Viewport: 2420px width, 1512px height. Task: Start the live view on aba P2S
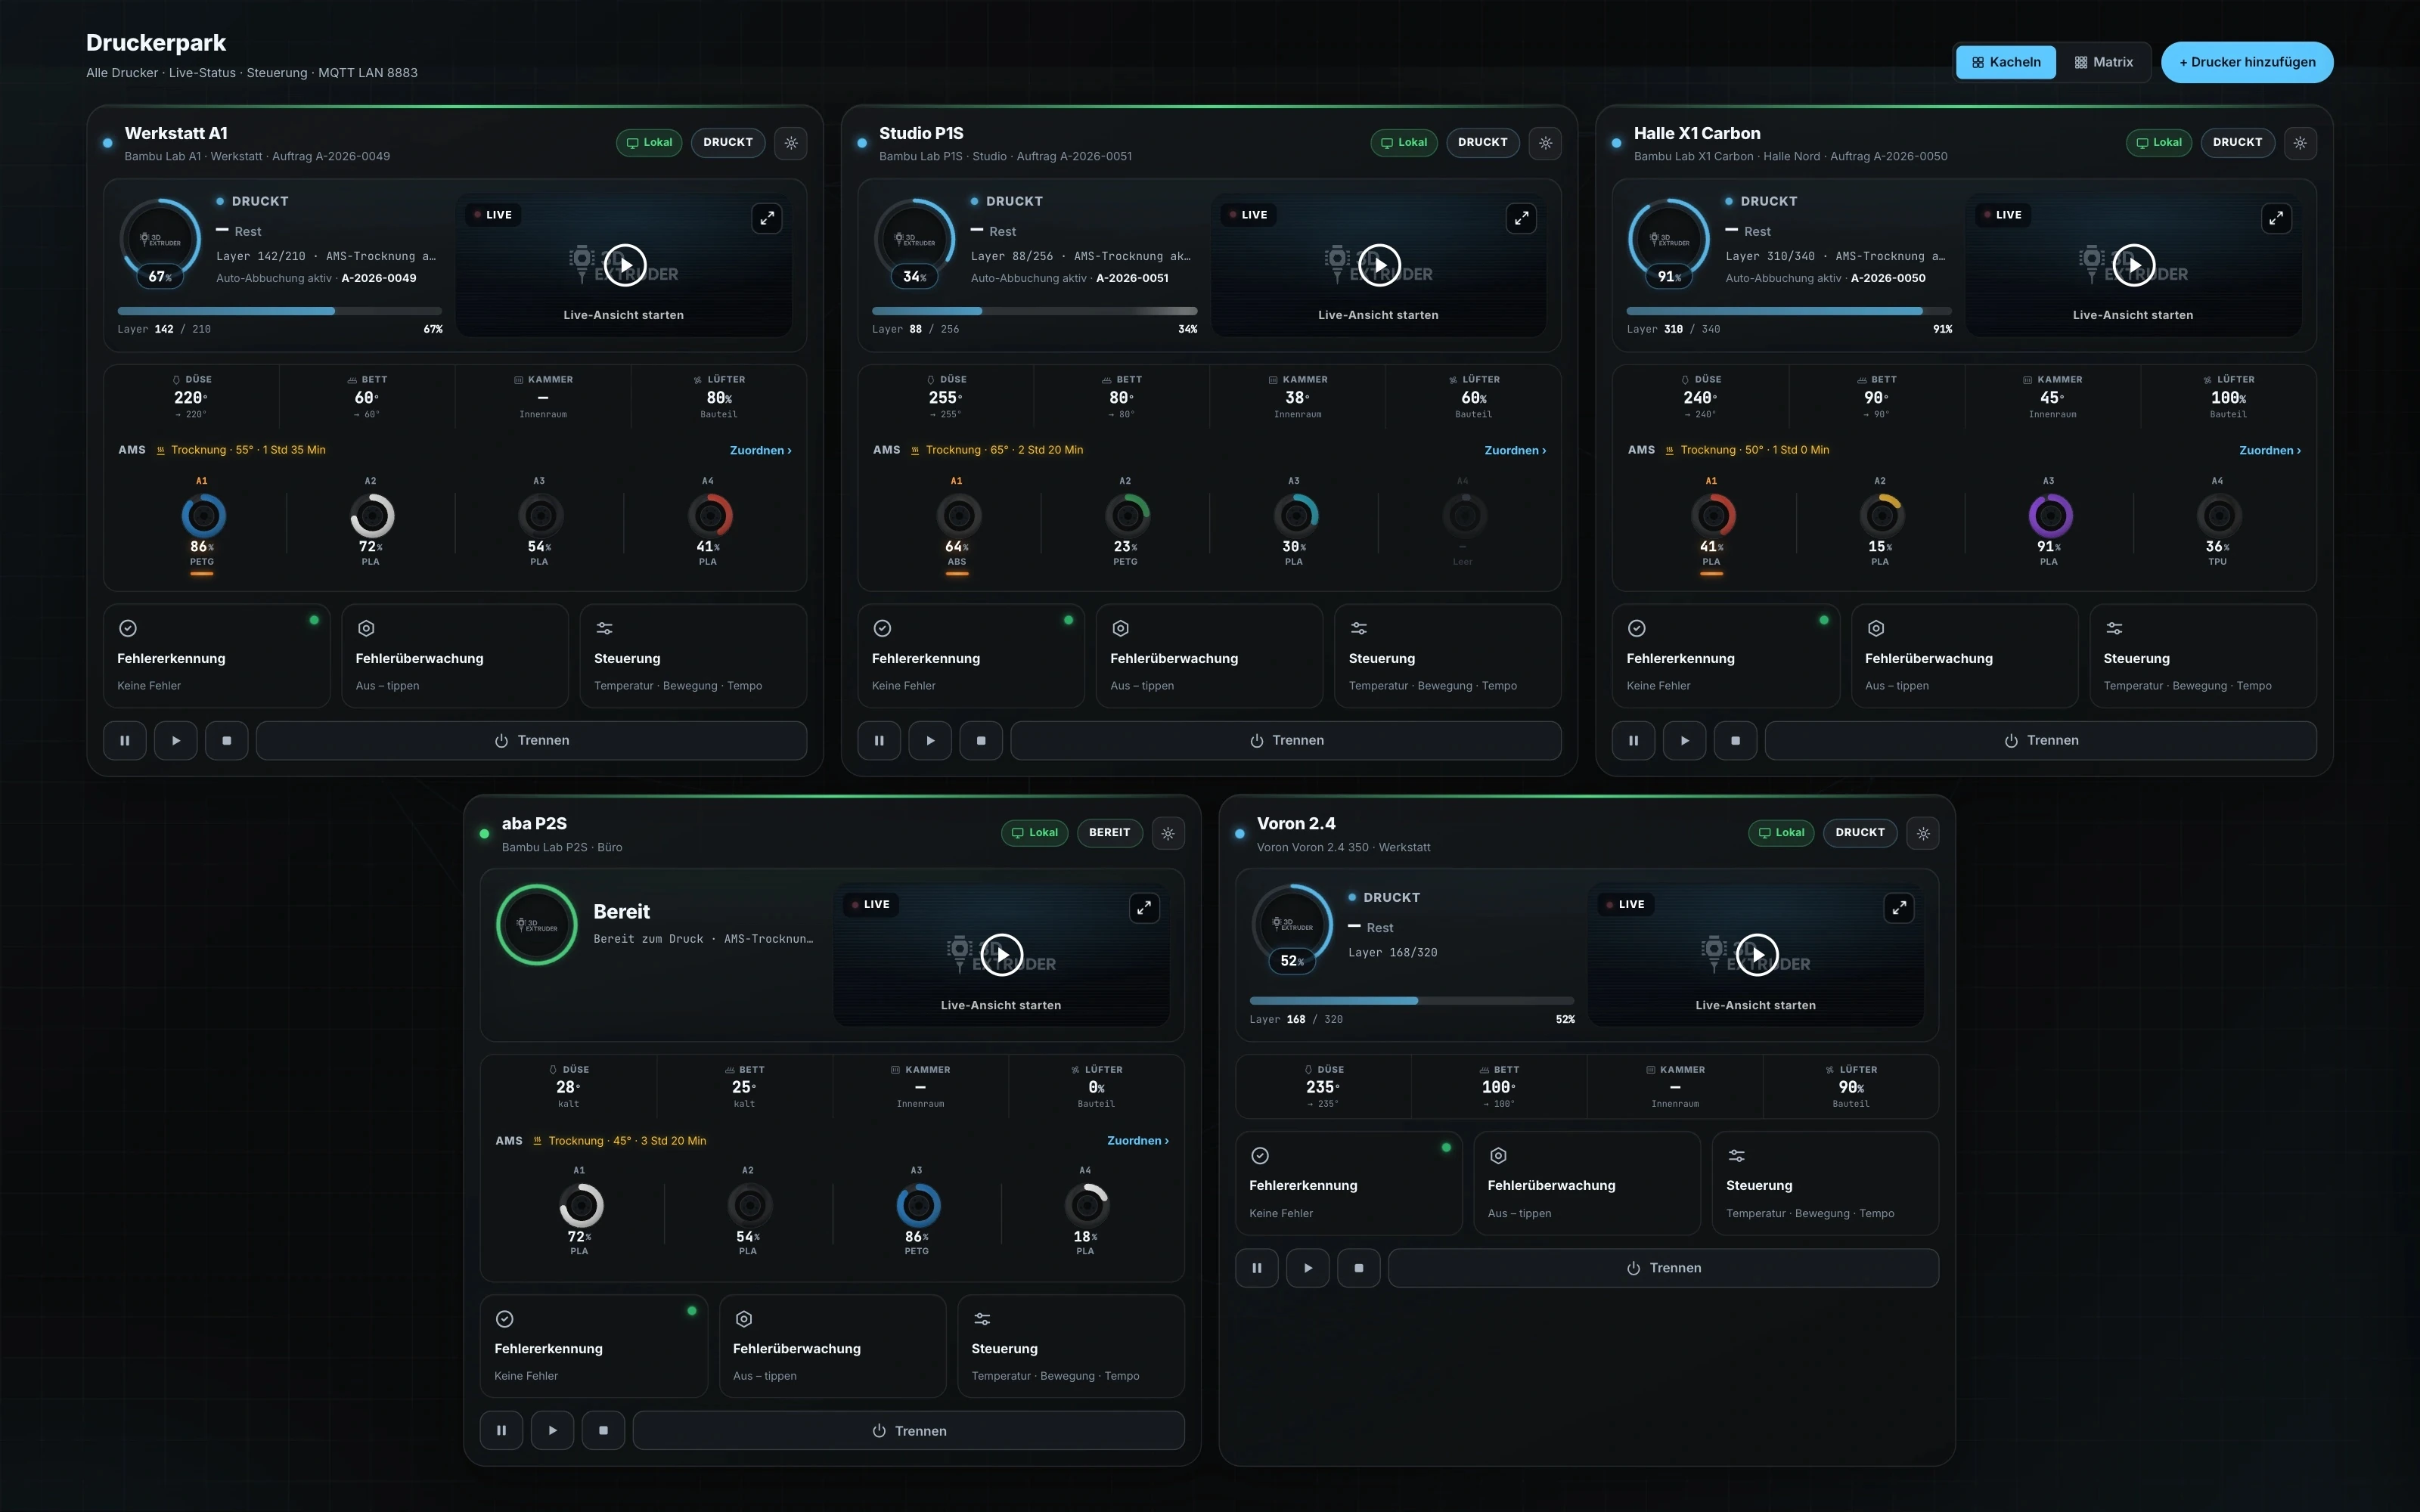1001,955
